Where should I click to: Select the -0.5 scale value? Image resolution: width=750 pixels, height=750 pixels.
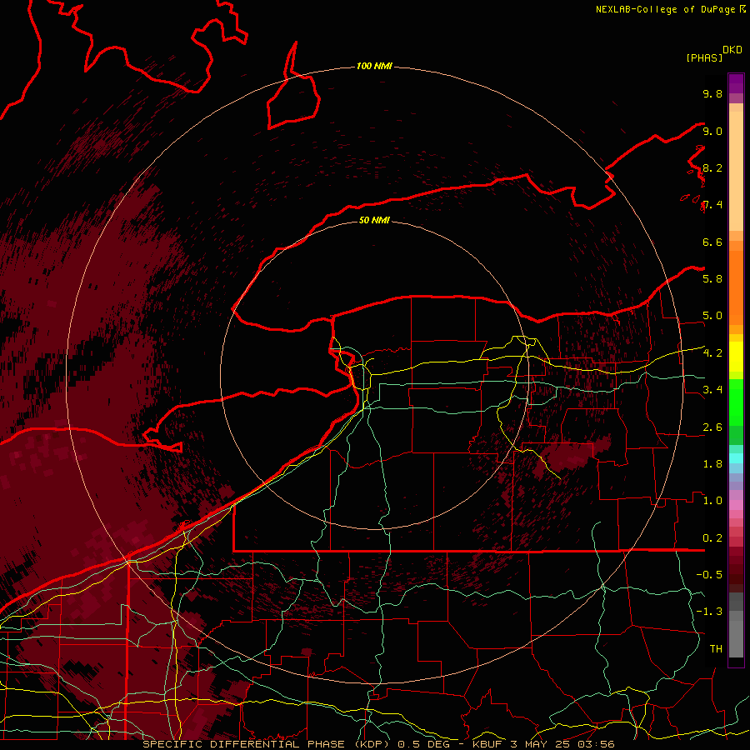tap(709, 574)
